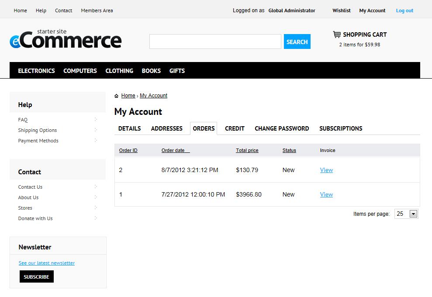Open the Help link in top navigation
The image size is (432, 297).
click(41, 10)
